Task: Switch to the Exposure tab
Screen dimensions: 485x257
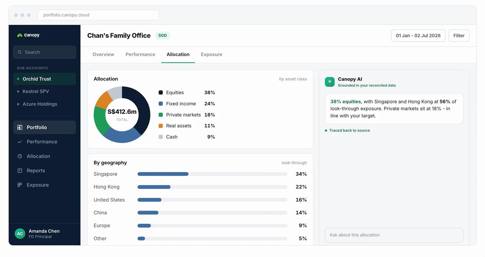Action: click(212, 55)
